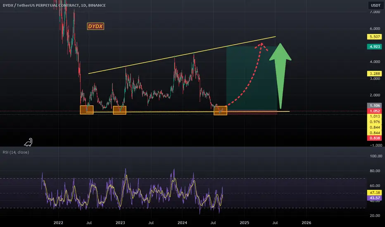385x227 pixels.
Task: Click the 0.976 yellow price label
Action: (374, 122)
